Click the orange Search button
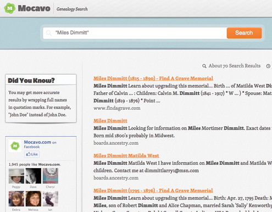Screen dimensions: 272x212 tap(244, 33)
